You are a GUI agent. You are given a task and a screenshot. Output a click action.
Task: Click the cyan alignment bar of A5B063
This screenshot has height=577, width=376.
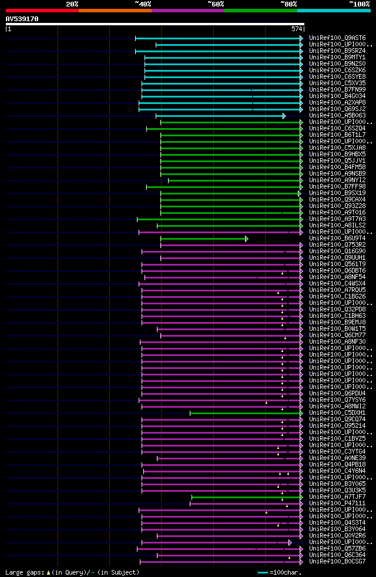(x=221, y=116)
